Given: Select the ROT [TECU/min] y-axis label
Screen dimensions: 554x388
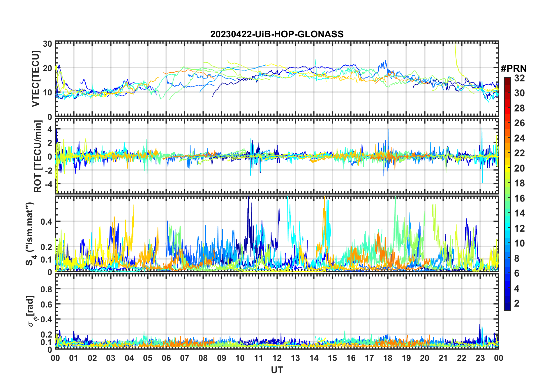Looking at the screenshot, I should coord(38,156).
